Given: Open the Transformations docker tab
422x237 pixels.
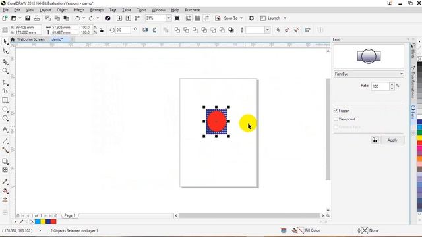Looking at the screenshot, I should coord(413,82).
